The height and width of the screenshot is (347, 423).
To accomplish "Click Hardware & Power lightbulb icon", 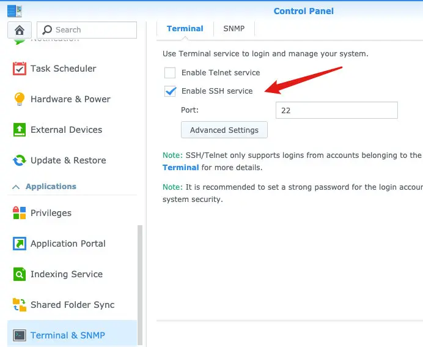I will [x=20, y=99].
